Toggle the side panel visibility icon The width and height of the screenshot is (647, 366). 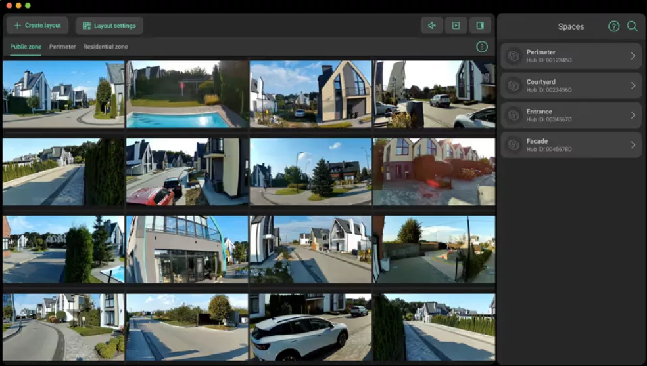click(x=480, y=26)
